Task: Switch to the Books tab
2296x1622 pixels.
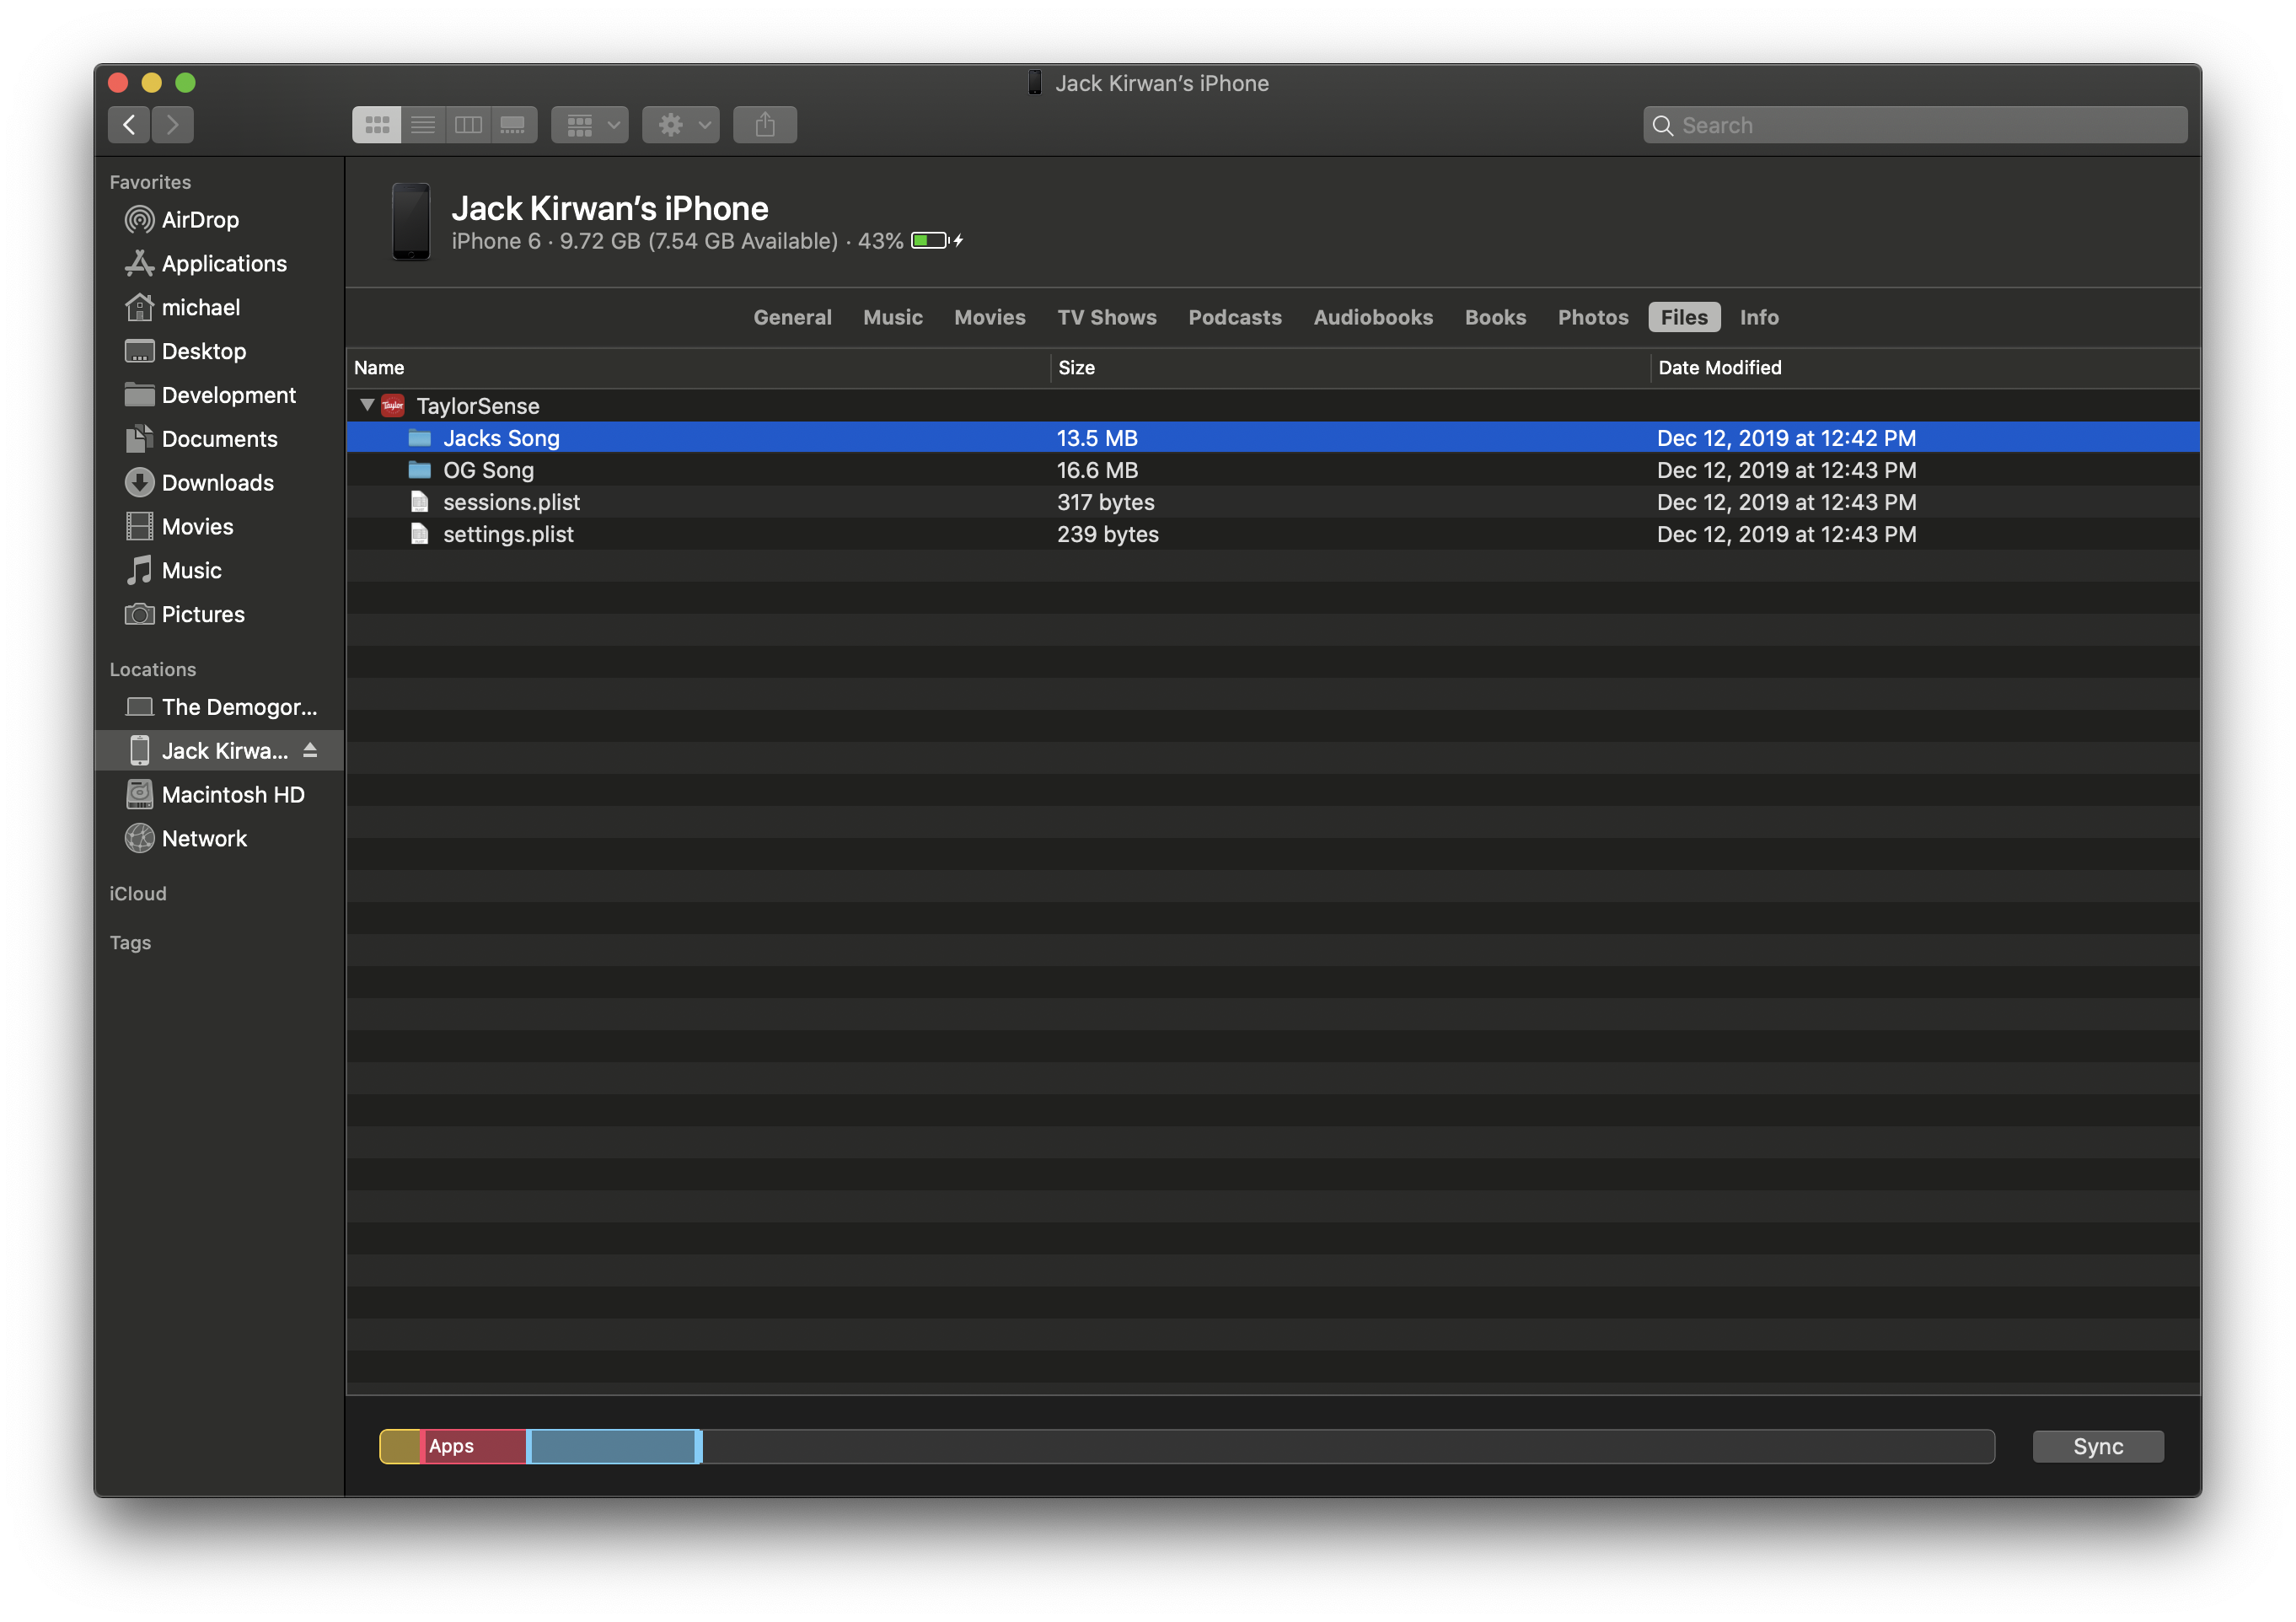Action: coord(1495,317)
